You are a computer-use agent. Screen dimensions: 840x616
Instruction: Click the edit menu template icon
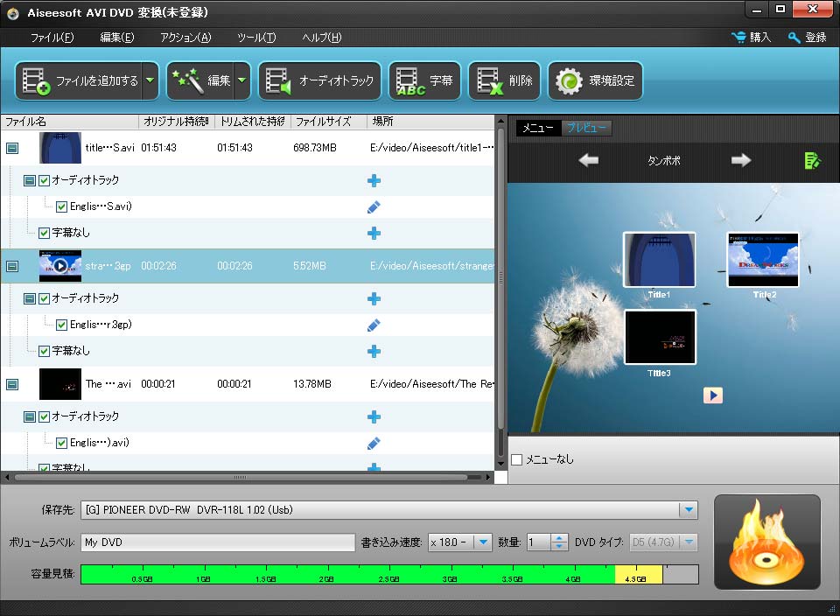pyautogui.click(x=812, y=160)
